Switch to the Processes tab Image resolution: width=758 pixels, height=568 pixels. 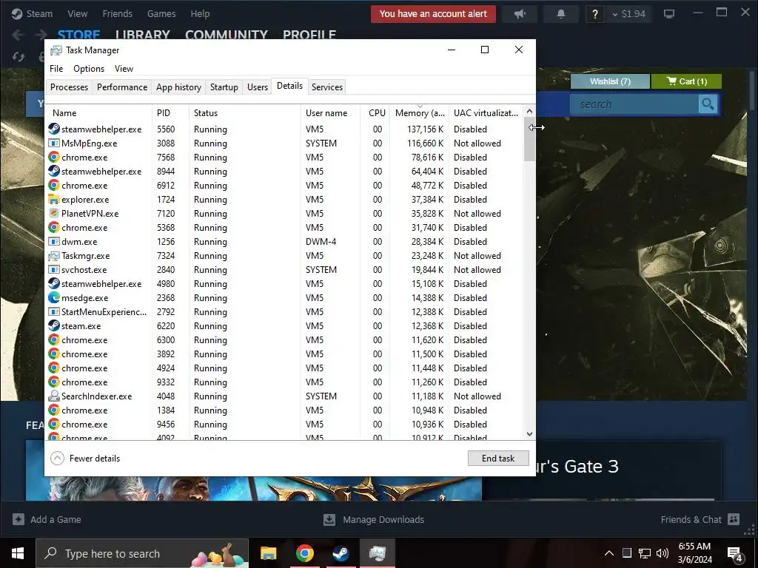[x=69, y=87]
